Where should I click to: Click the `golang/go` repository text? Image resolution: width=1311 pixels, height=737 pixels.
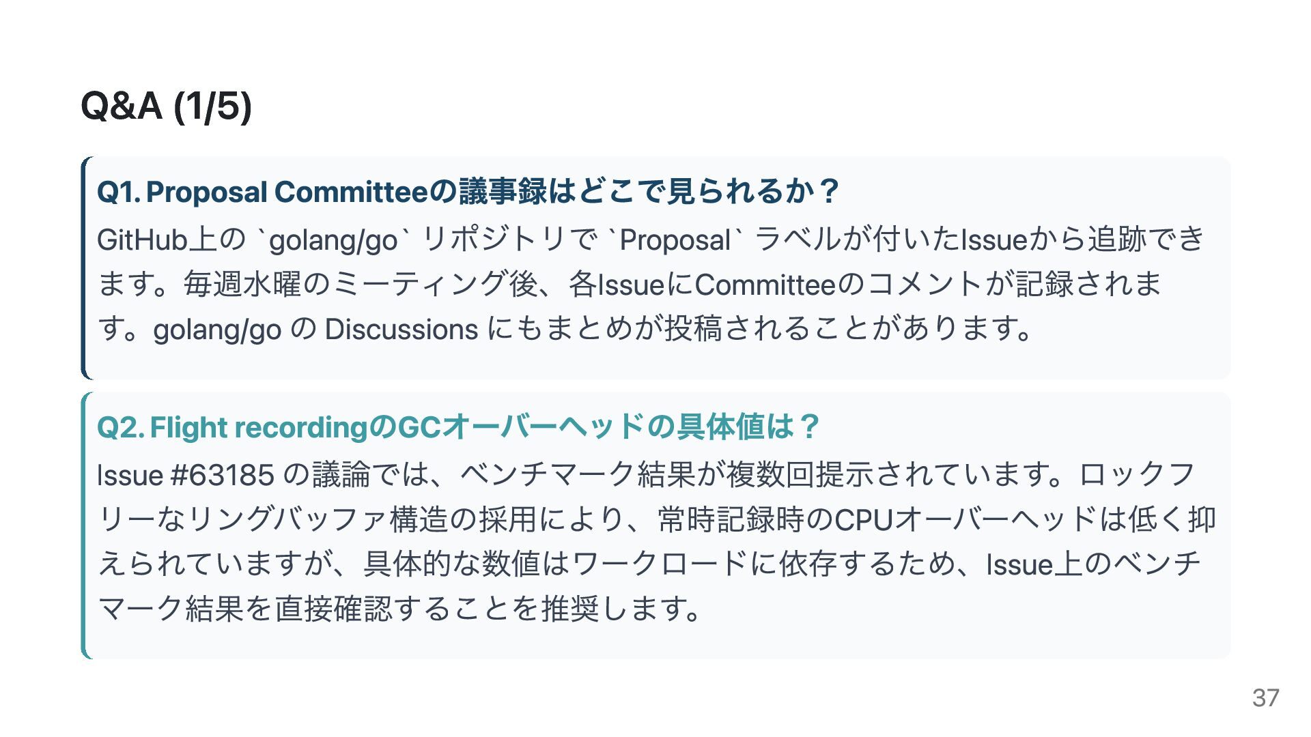point(334,240)
